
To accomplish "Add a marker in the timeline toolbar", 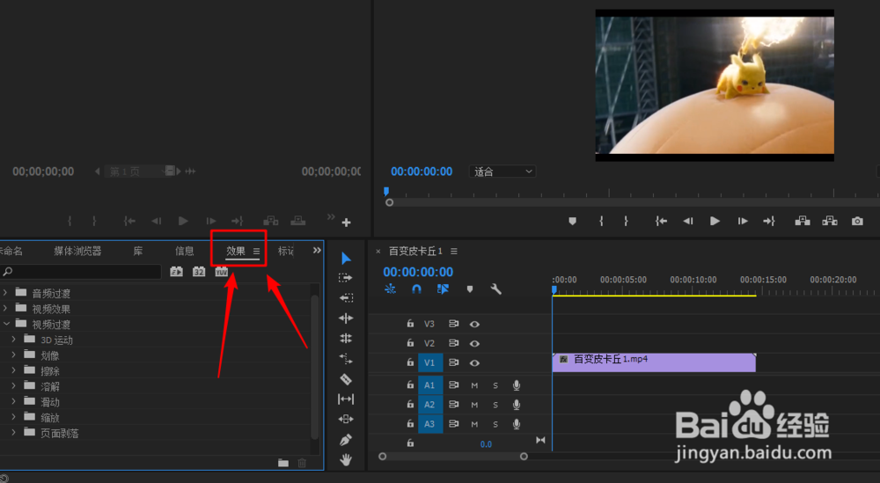I will point(470,289).
